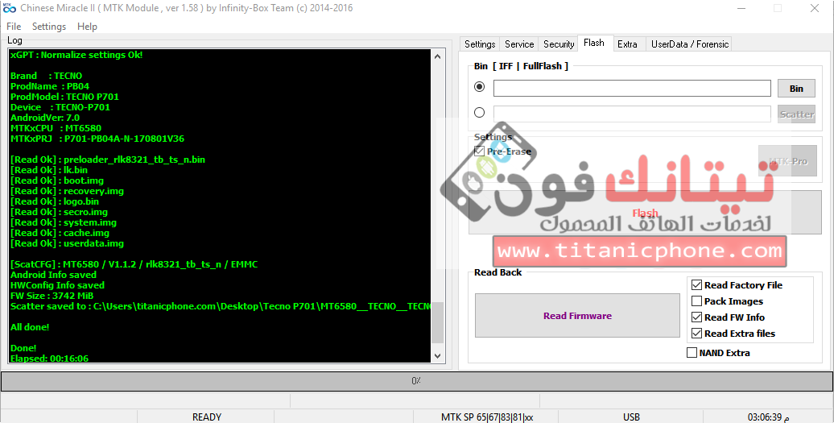Click the MTK-Pro button

click(788, 160)
